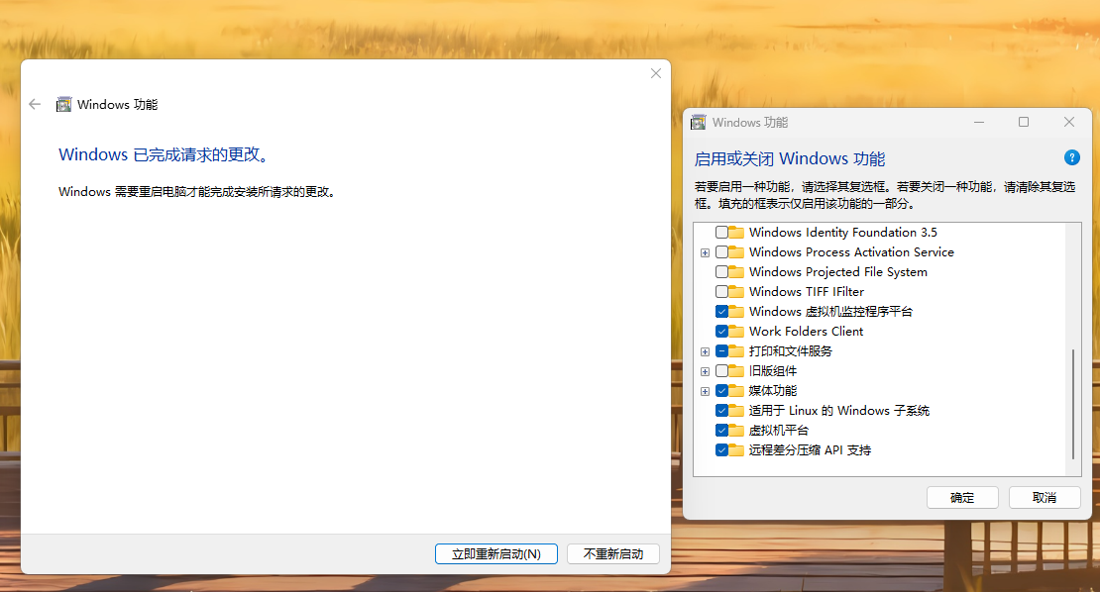Select the Windows TIFF IFilter label
This screenshot has height=592, width=1100.
806,291
